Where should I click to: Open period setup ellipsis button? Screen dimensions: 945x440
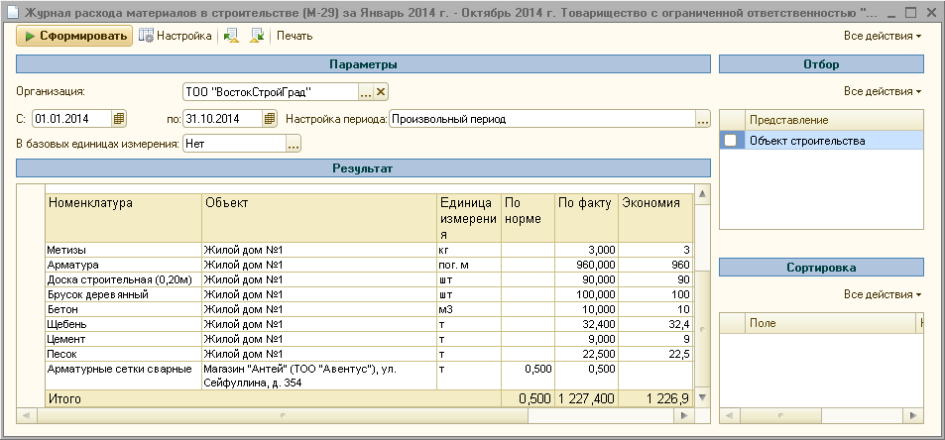click(703, 119)
